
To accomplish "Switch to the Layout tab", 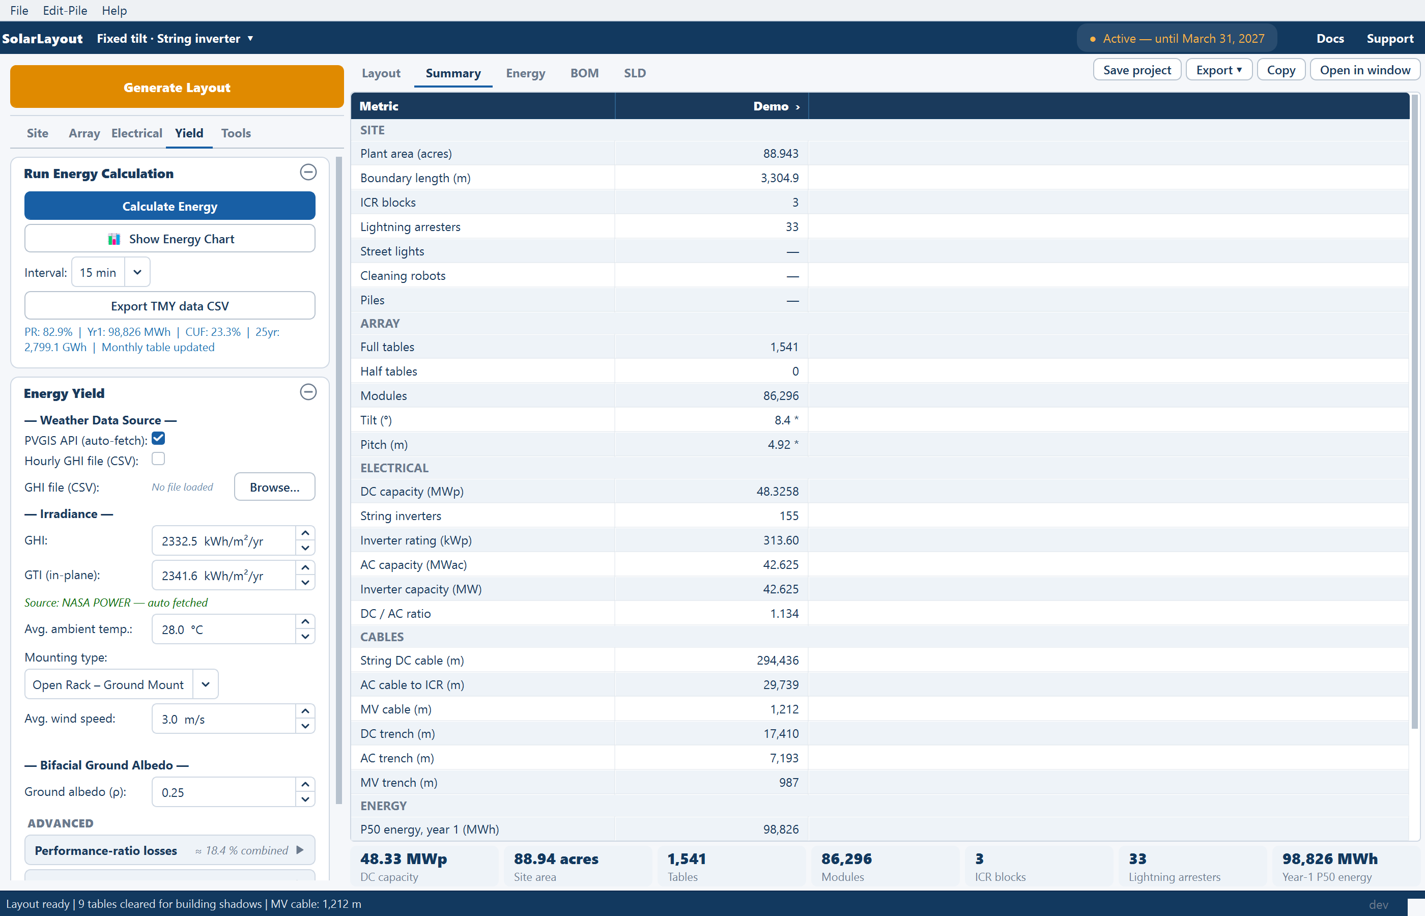I will tap(381, 73).
